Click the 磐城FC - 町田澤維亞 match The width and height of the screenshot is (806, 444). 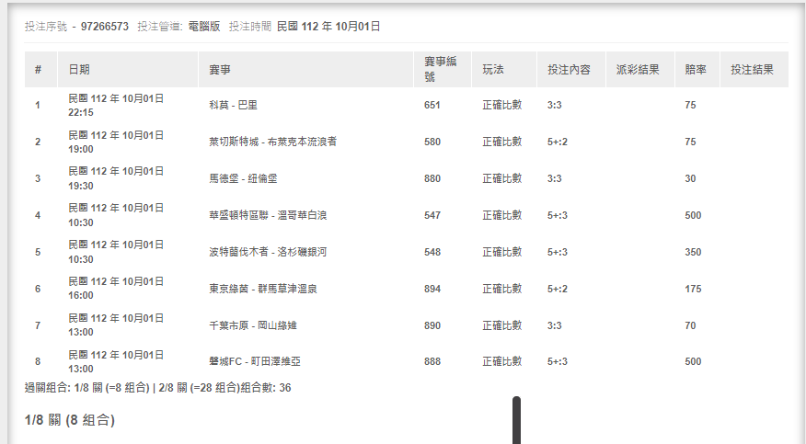tap(255, 362)
